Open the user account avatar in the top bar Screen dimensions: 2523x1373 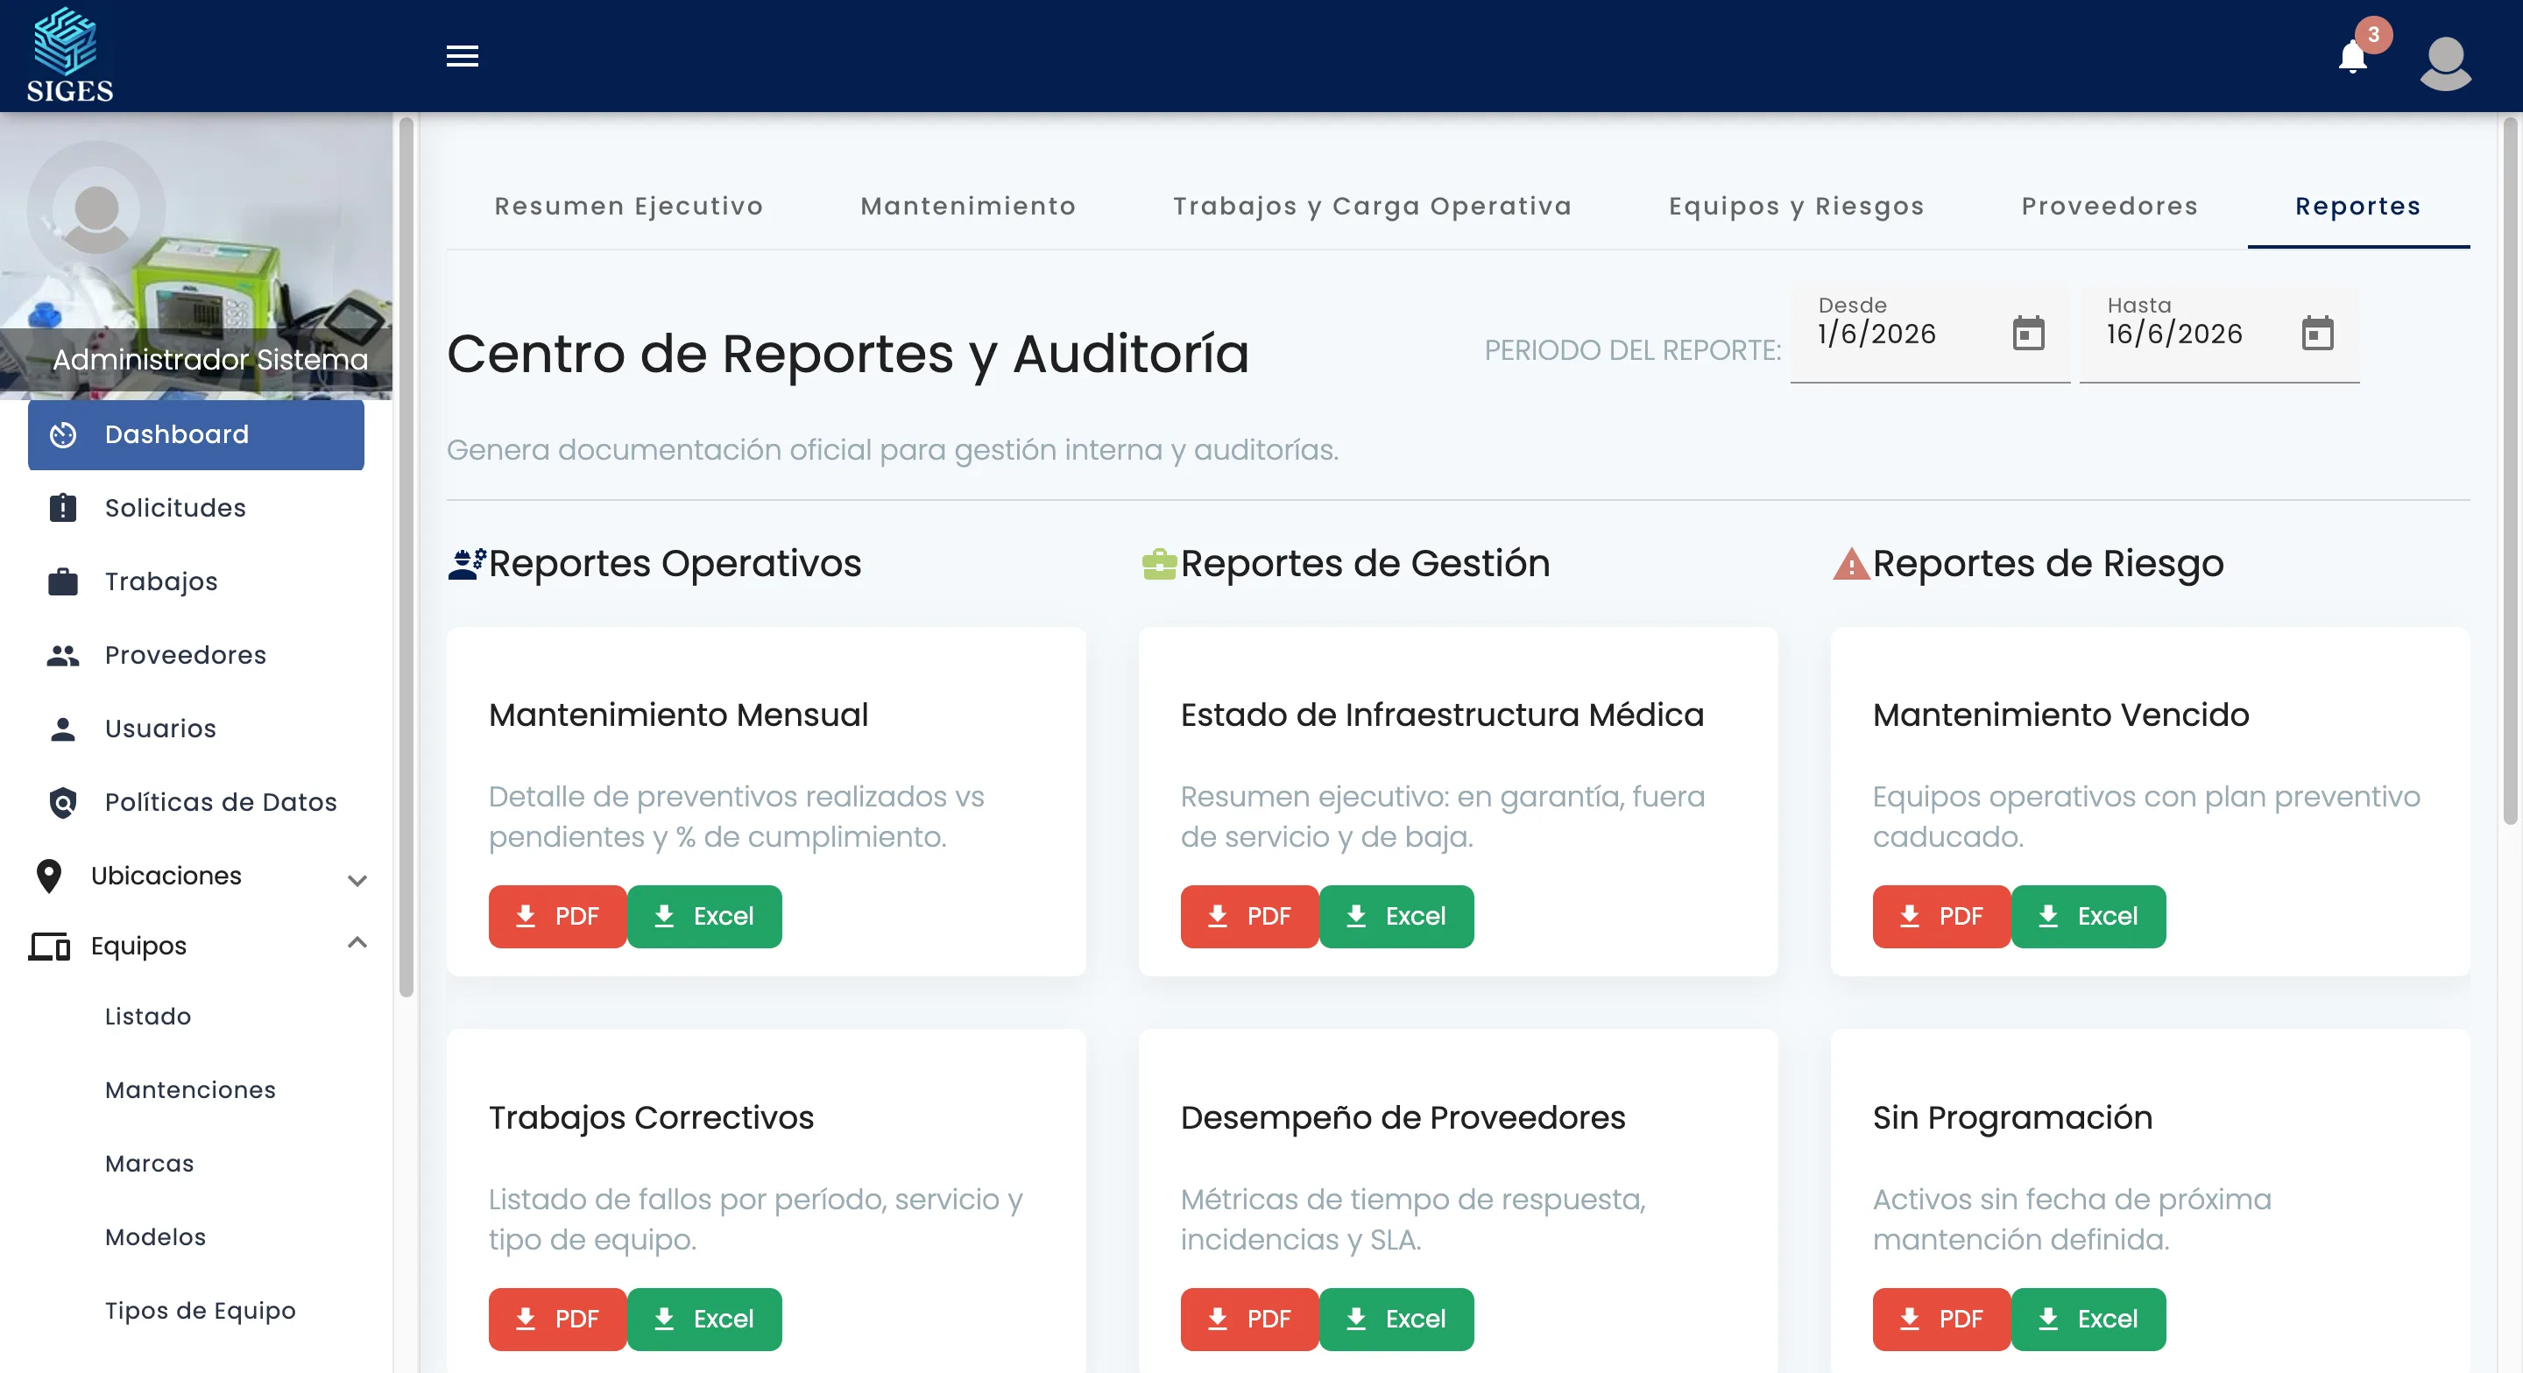pos(2446,63)
